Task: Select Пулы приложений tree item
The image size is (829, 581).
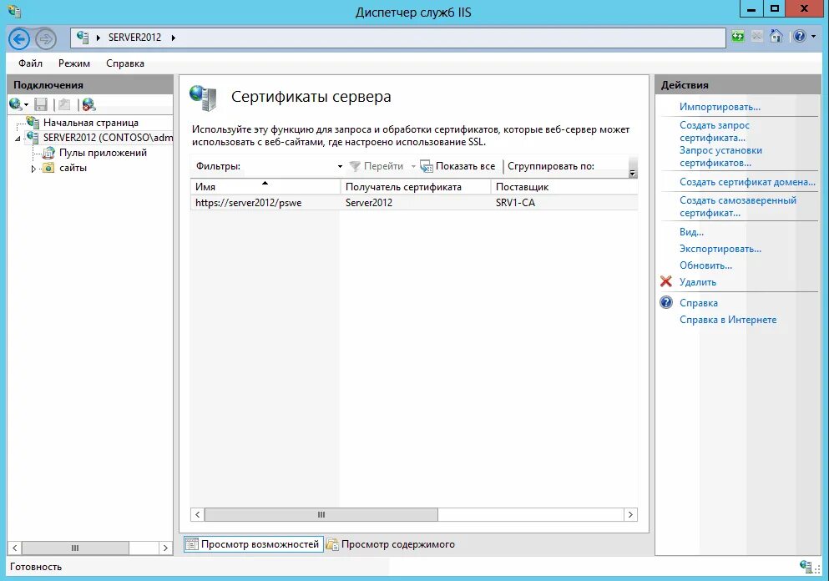Action: 103,153
